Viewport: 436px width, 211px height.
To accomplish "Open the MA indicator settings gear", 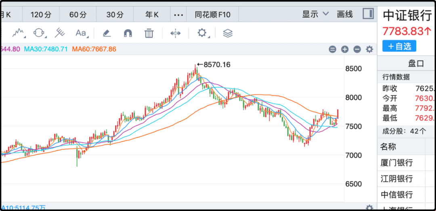I will click(x=369, y=50).
